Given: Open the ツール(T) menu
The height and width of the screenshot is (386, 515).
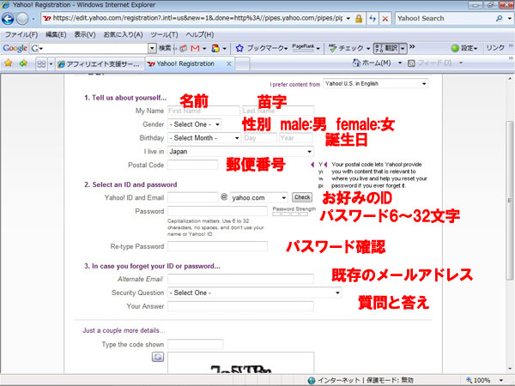Looking at the screenshot, I should (164, 34).
